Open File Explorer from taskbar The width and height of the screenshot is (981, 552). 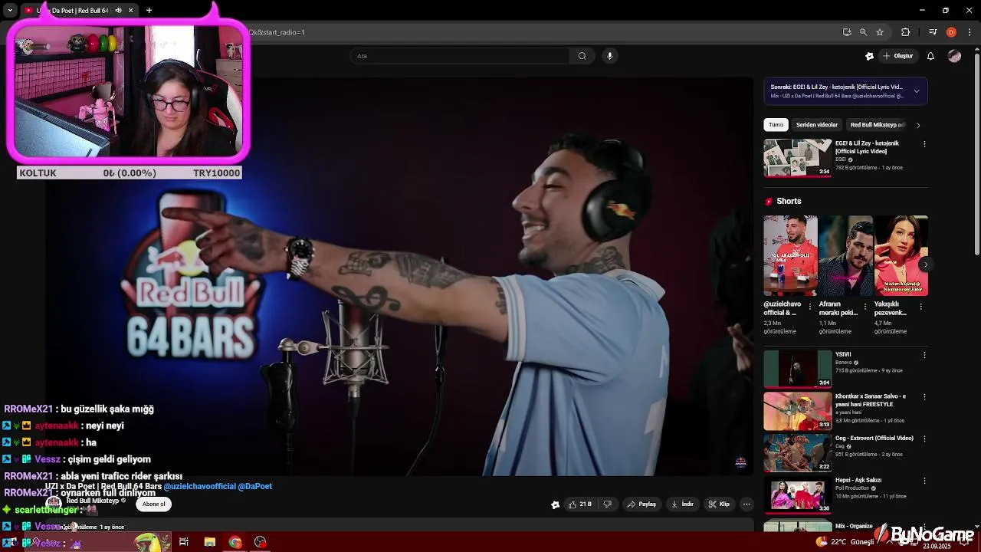point(209,542)
